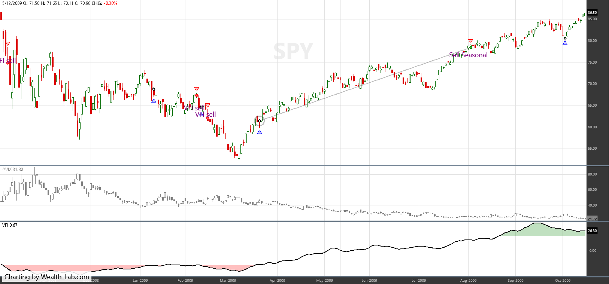Click the Jun-2009 date axis label
The width and height of the screenshot is (609, 284).
tap(369, 281)
